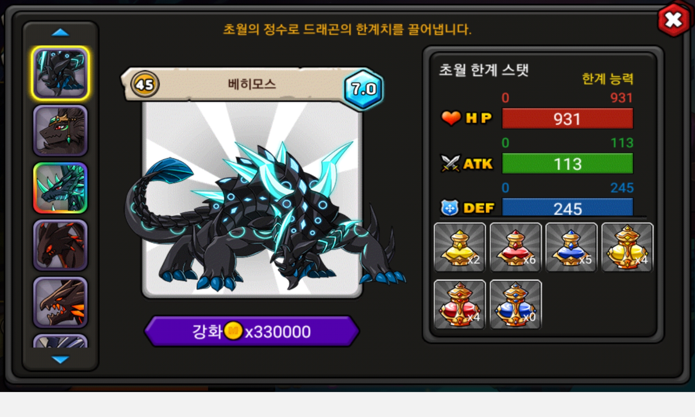Select the dark wolf dragon with green gem
695x417 pixels.
click(60, 130)
